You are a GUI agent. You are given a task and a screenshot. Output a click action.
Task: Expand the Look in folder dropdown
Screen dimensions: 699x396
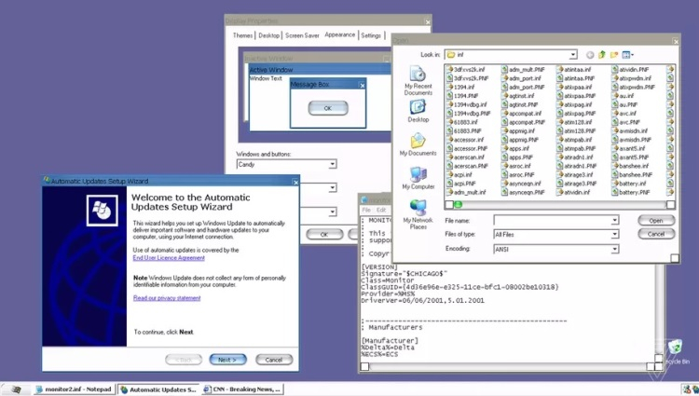coord(573,55)
